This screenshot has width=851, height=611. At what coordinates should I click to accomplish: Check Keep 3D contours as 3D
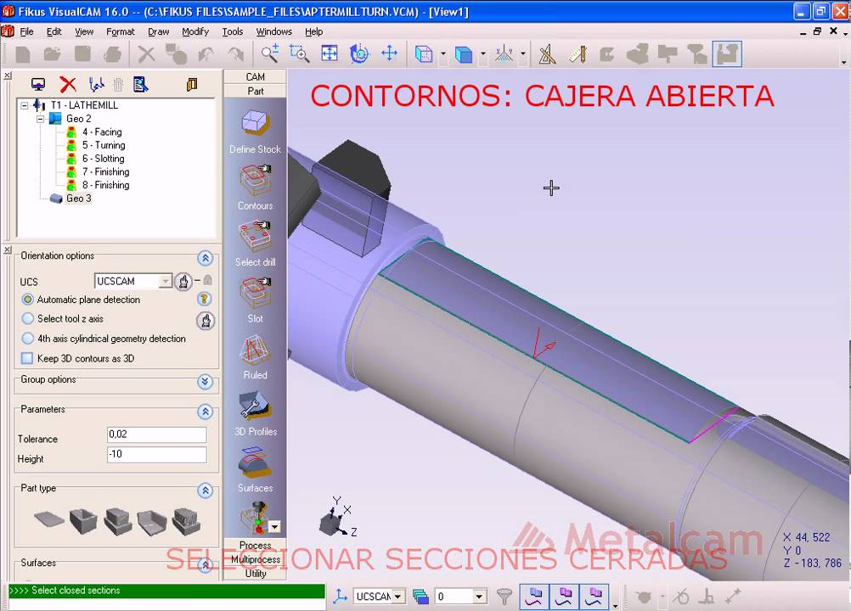coord(26,358)
